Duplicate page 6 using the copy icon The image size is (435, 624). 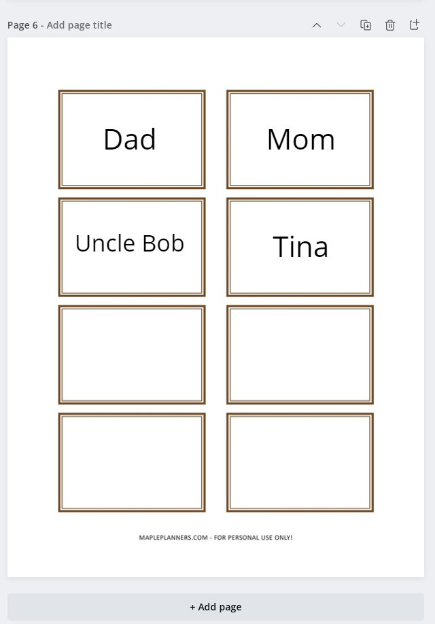click(x=366, y=25)
